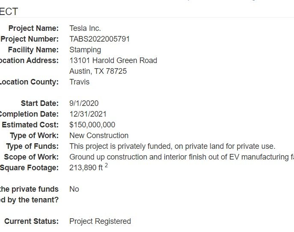The image size is (294, 232).
Task: Click the estimated cost $150,000,000
Action: coord(92,125)
